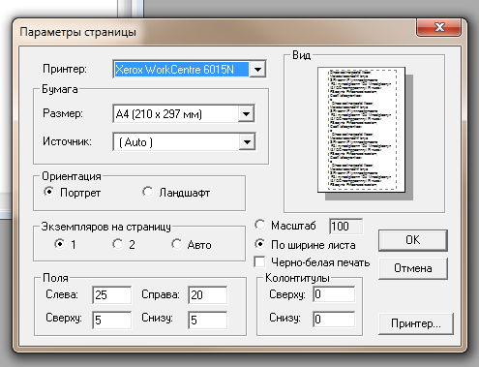Click the Масштаб value field 100
The width and height of the screenshot is (479, 367).
[x=346, y=227]
